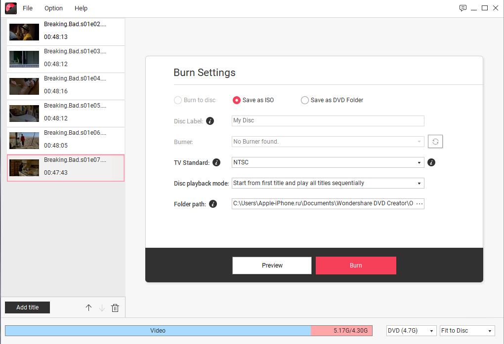
Task: Open the File menu
Action: click(x=28, y=8)
